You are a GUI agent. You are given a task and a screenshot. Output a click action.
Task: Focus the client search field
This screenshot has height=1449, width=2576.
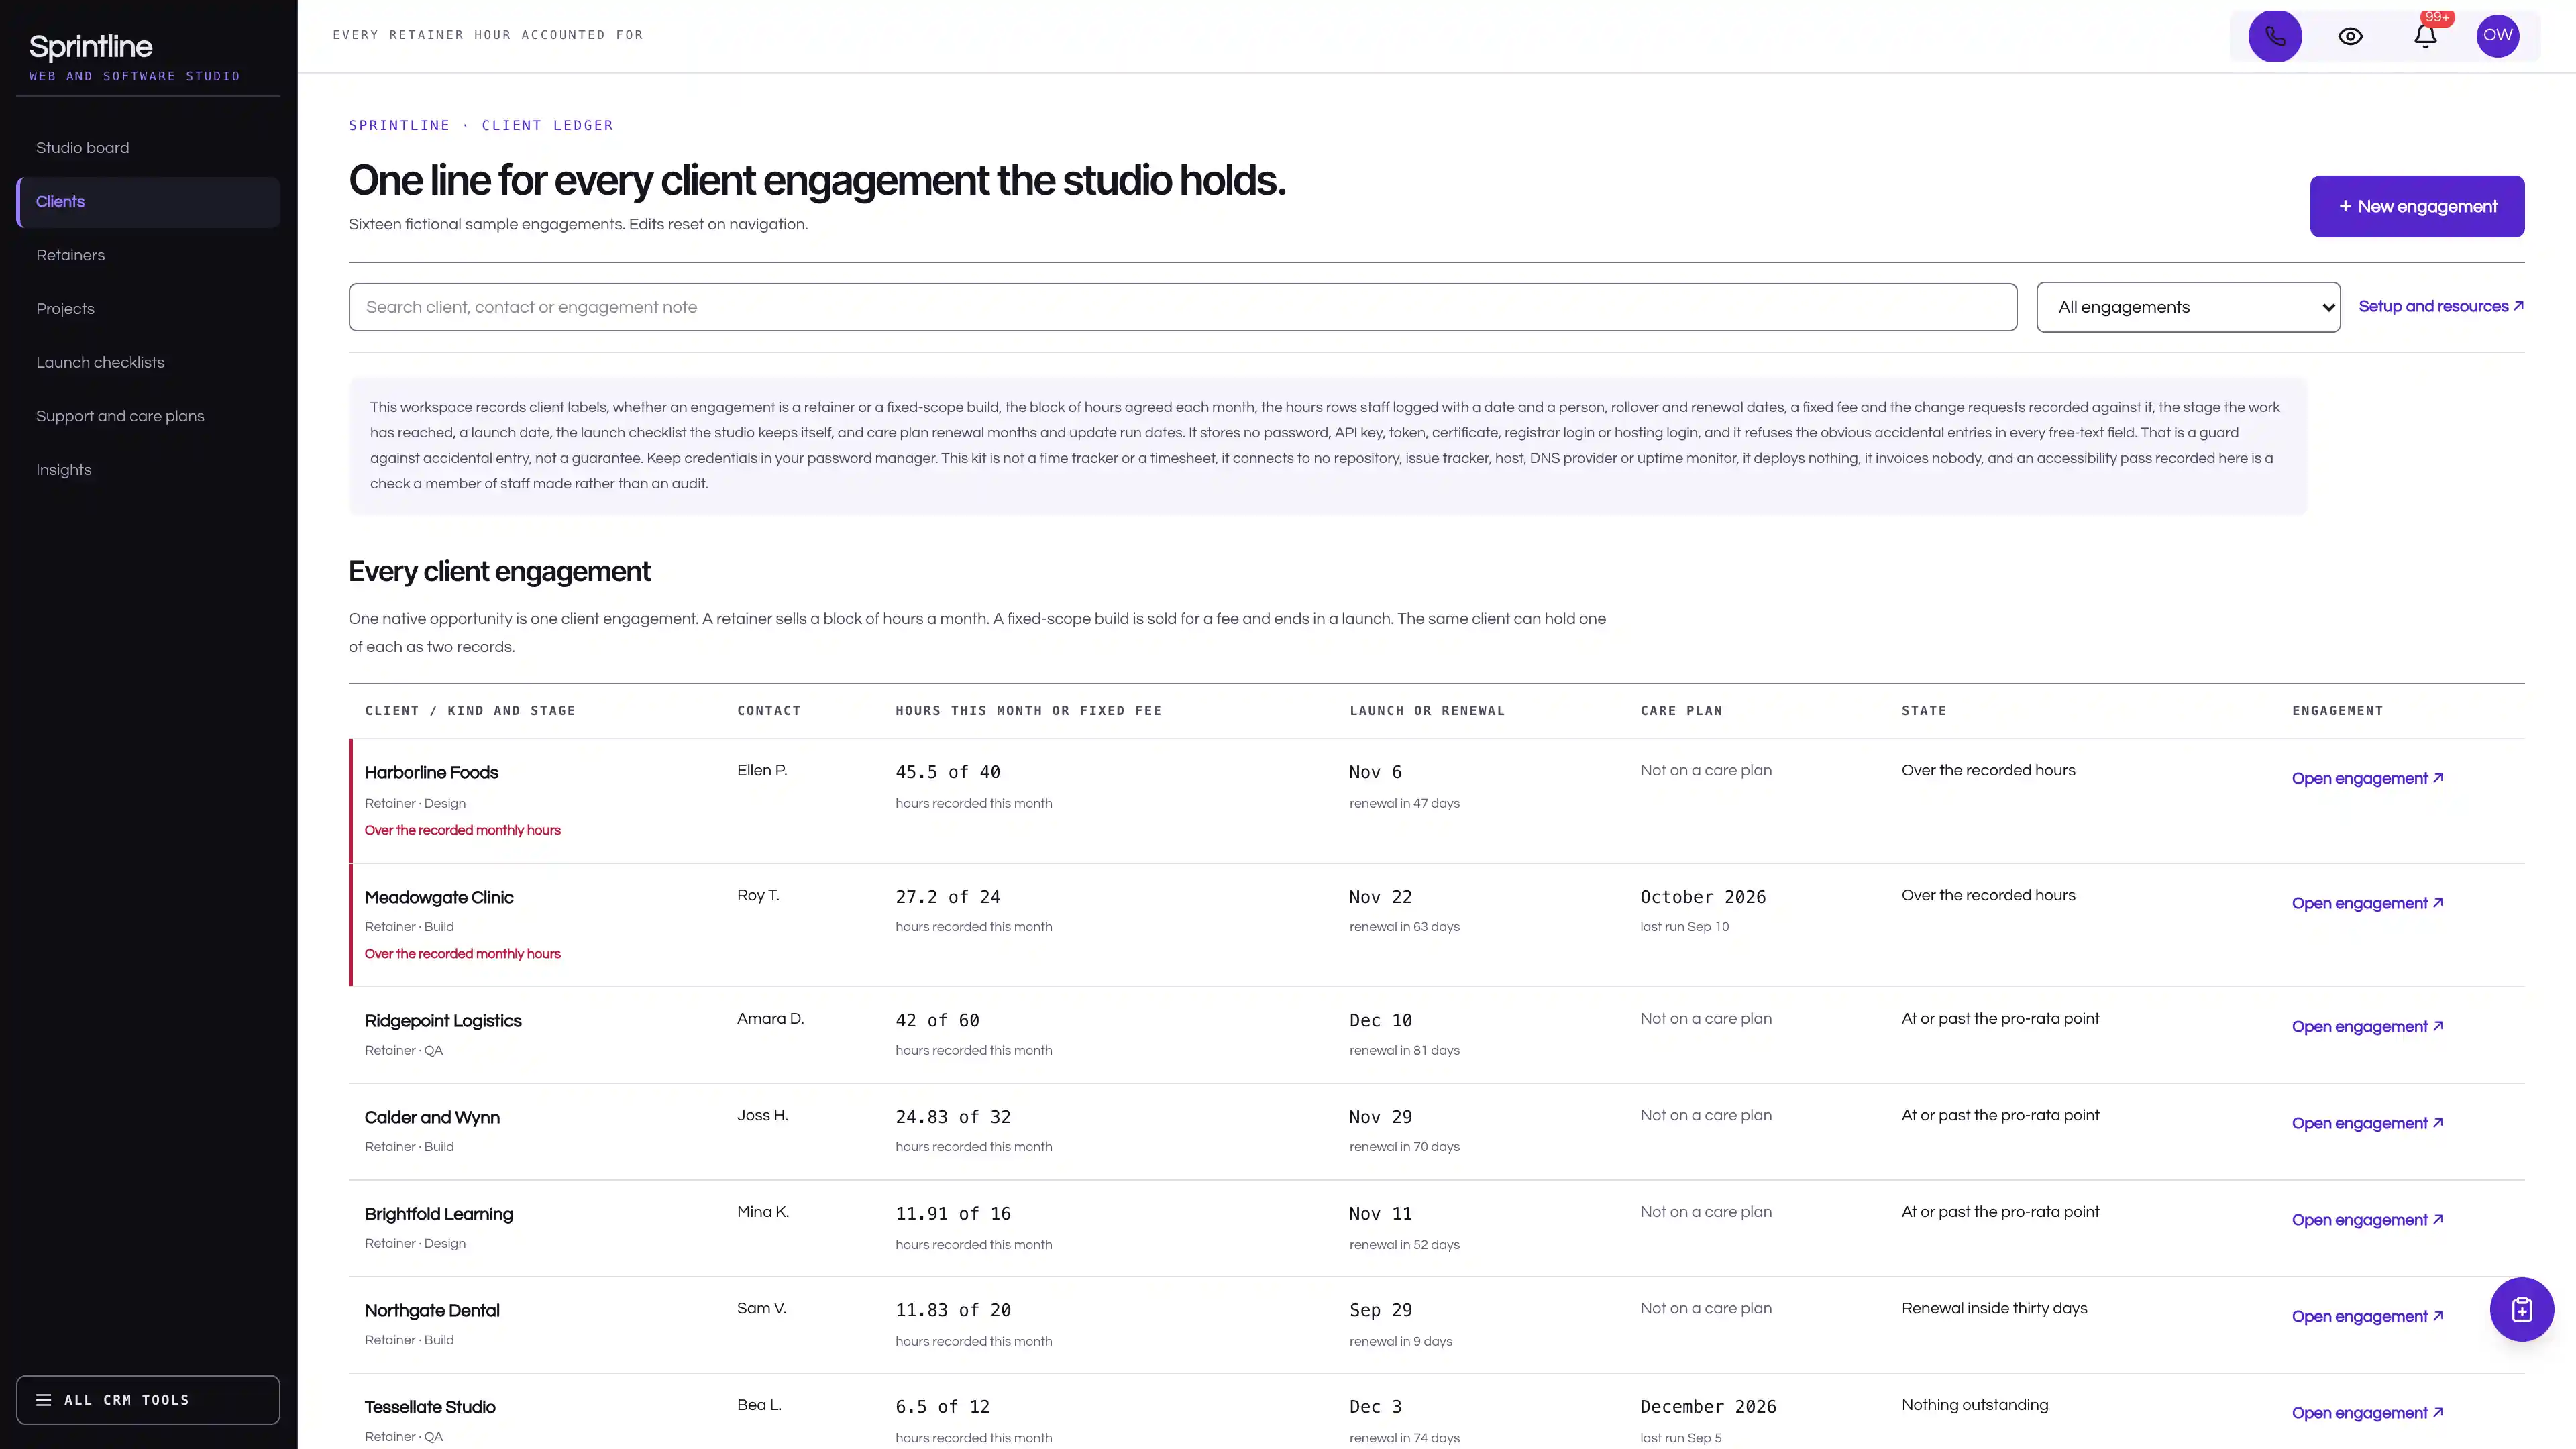[x=1182, y=307]
